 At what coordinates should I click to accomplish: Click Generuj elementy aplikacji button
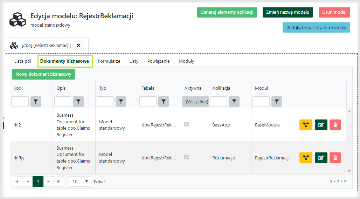227,12
